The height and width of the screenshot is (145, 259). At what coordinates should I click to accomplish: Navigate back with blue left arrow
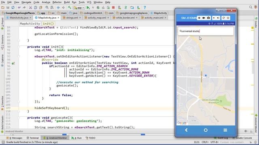58,8
